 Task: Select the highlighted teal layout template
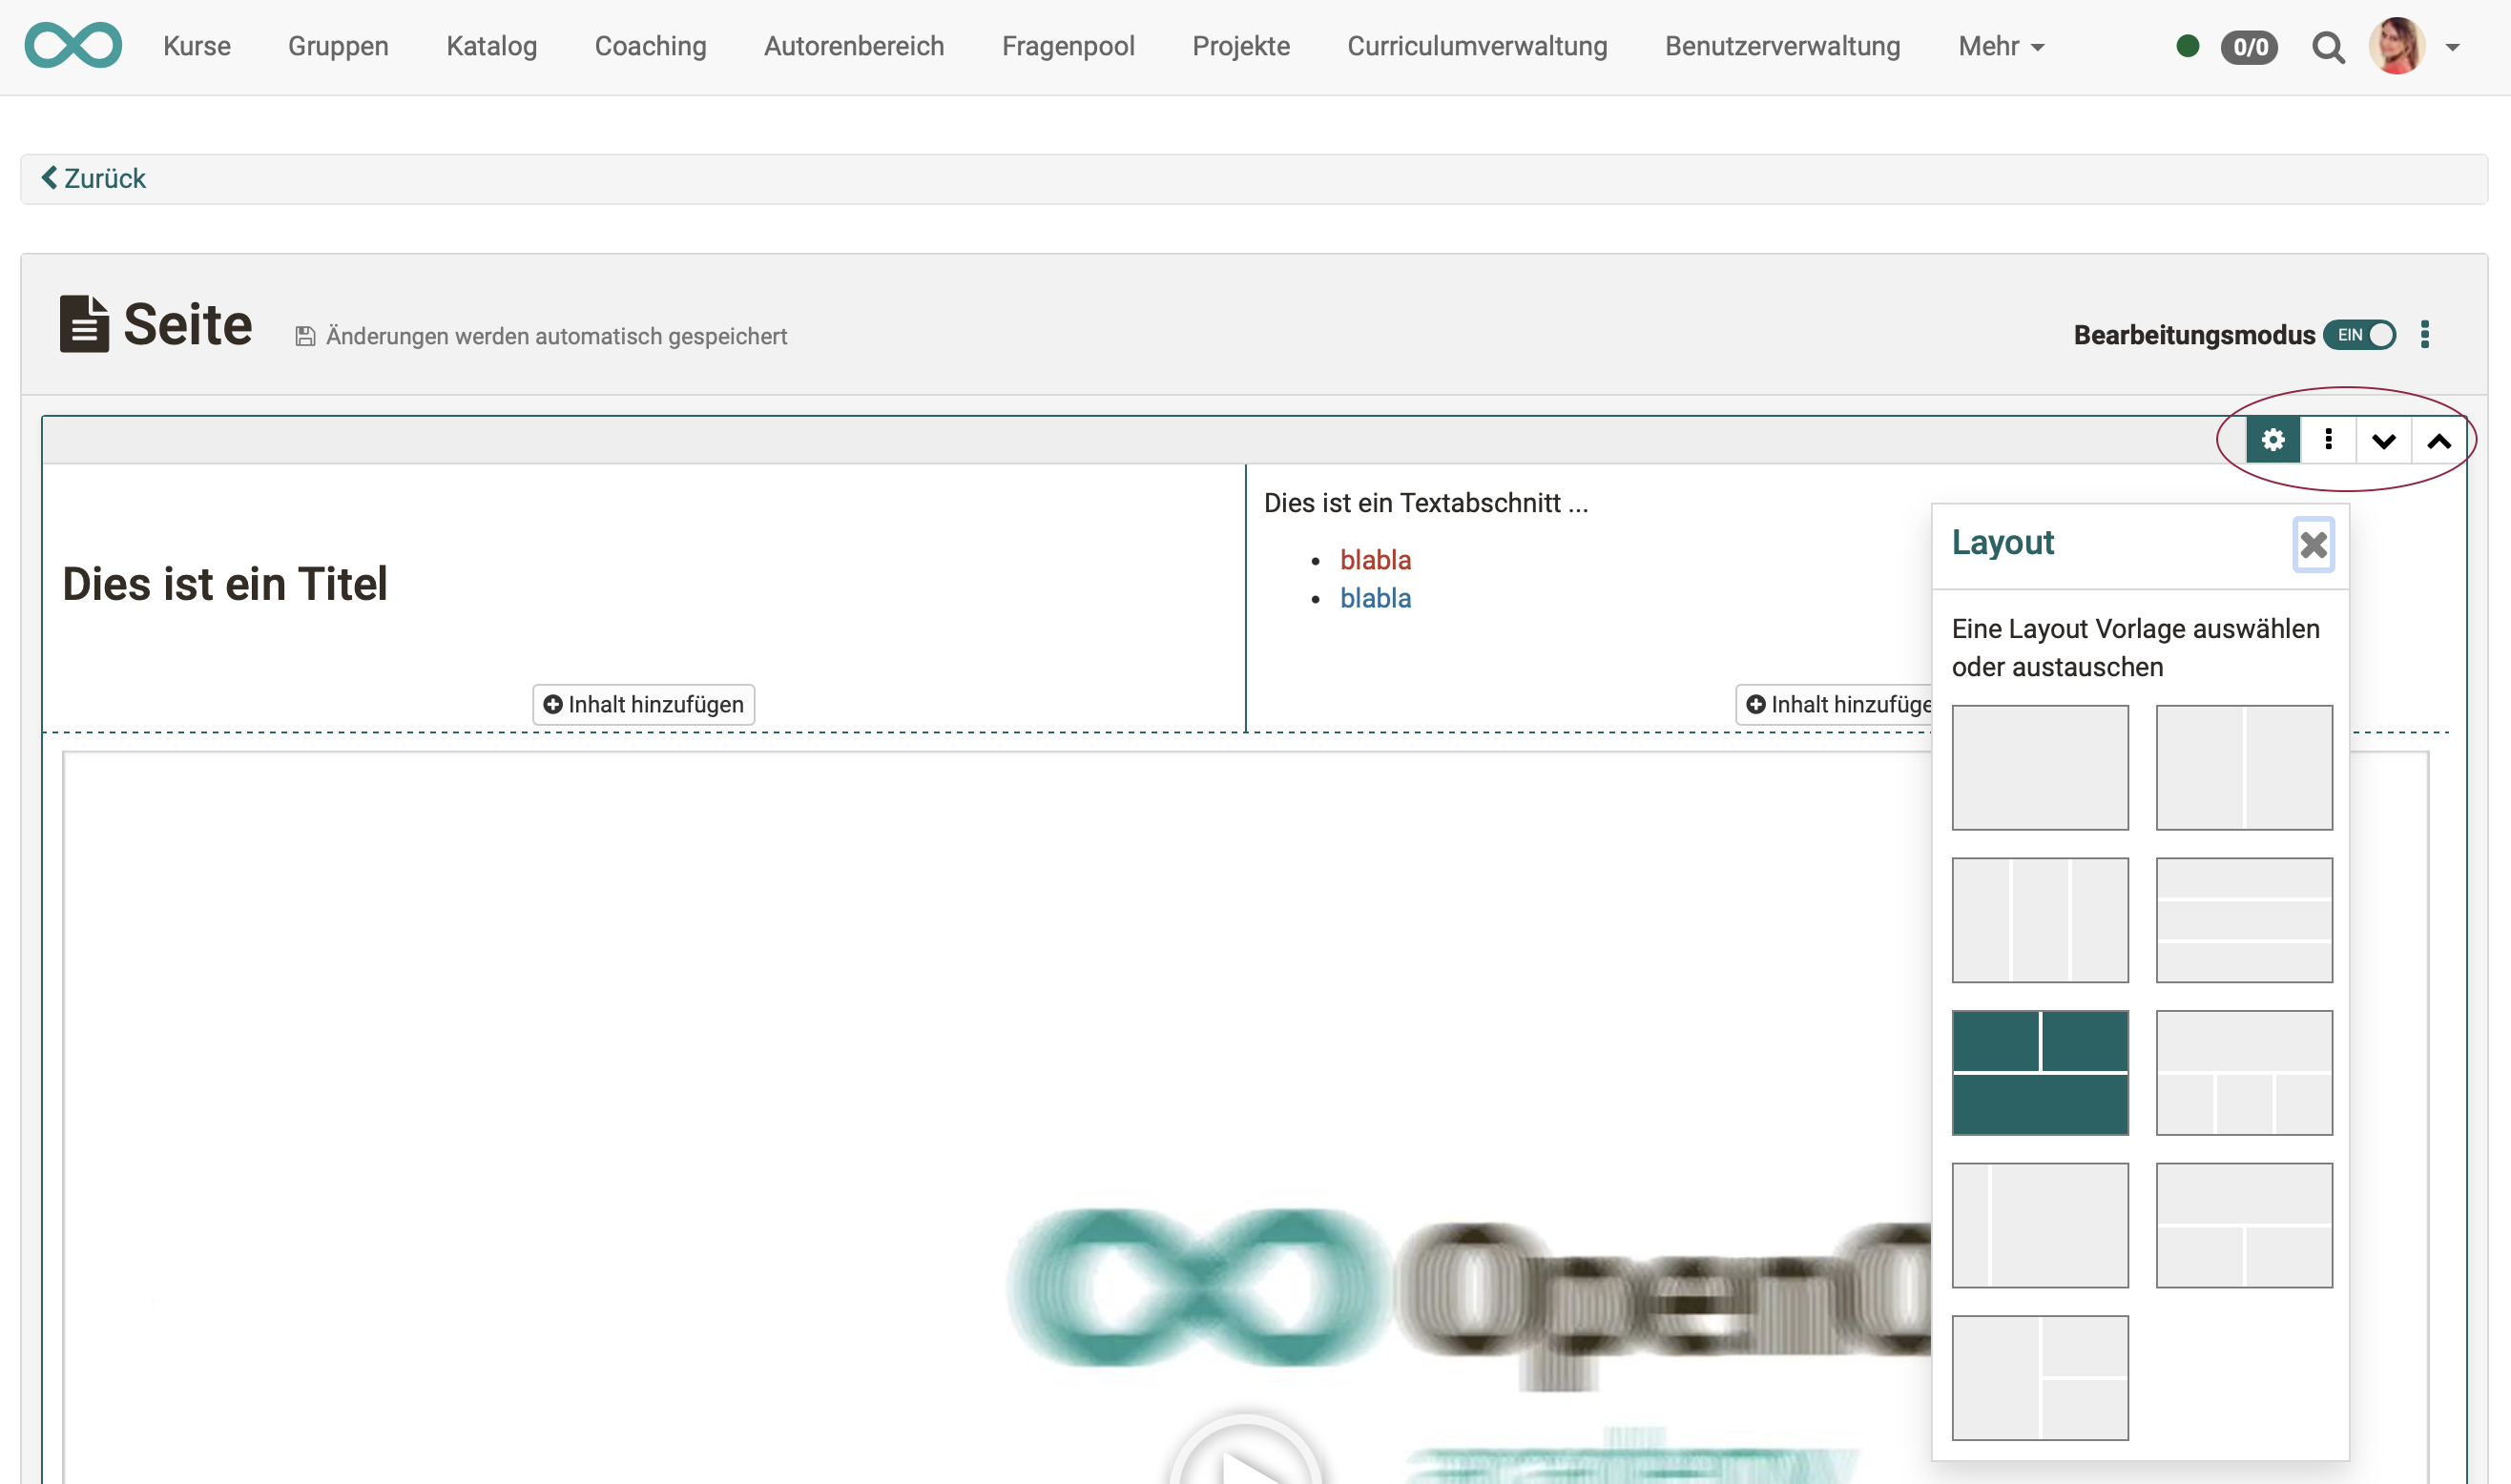(2040, 1071)
